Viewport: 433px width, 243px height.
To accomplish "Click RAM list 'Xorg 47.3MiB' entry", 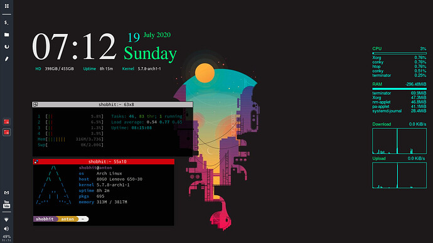I will click(399, 97).
